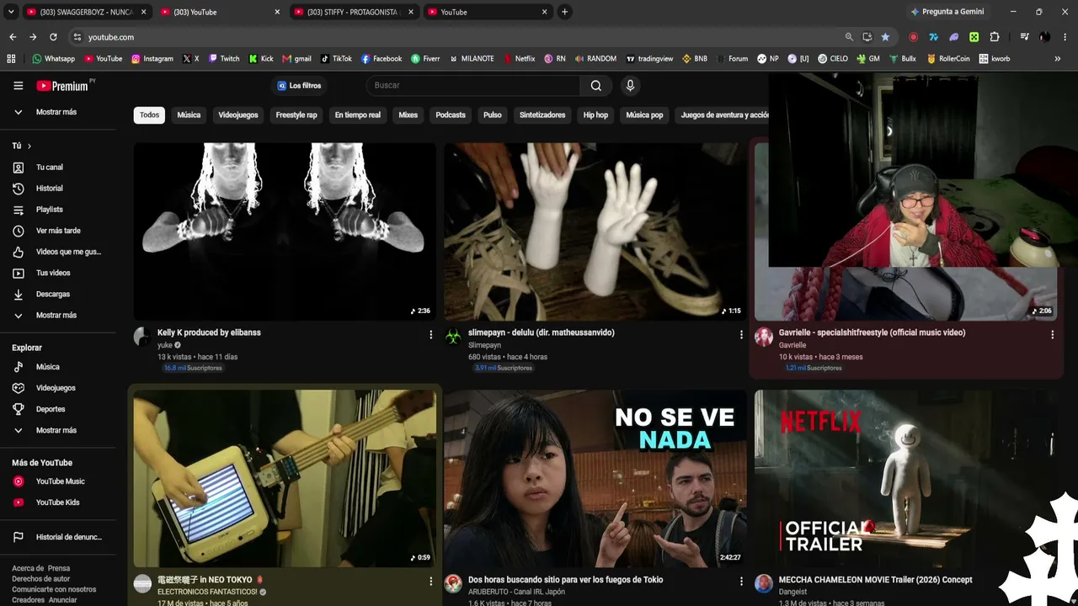Play the NO SE VE NADA thumbnail
1078x606 pixels.
click(595, 478)
